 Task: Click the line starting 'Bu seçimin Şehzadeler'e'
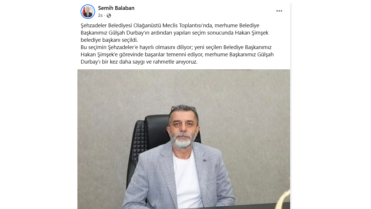[176, 47]
